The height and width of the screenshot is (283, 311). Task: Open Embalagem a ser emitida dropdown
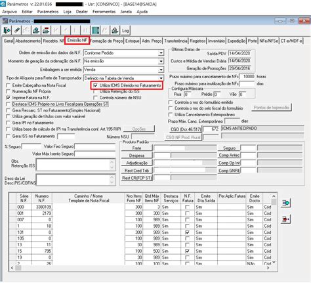coord(161,70)
